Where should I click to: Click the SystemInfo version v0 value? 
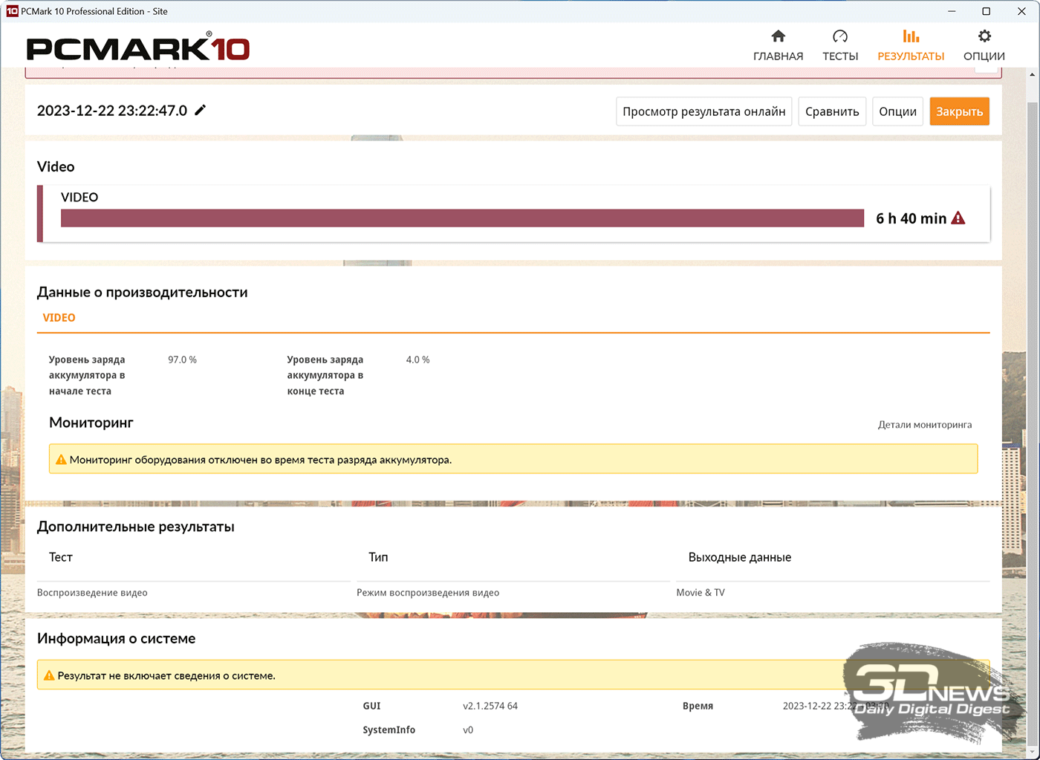click(468, 730)
